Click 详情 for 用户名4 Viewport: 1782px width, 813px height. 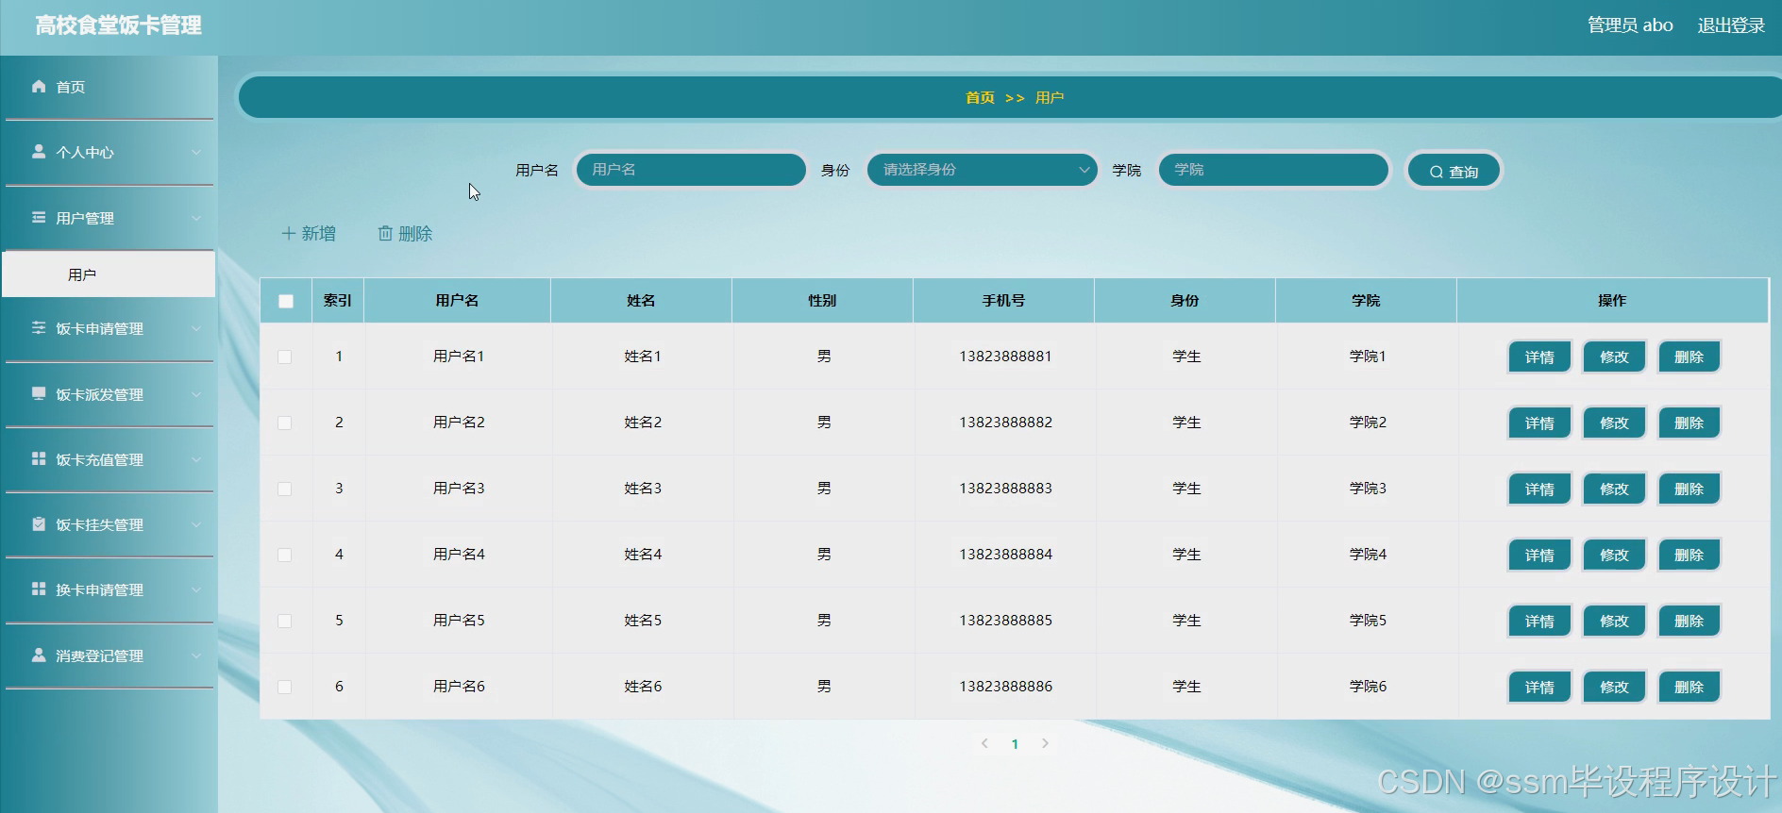pos(1539,555)
